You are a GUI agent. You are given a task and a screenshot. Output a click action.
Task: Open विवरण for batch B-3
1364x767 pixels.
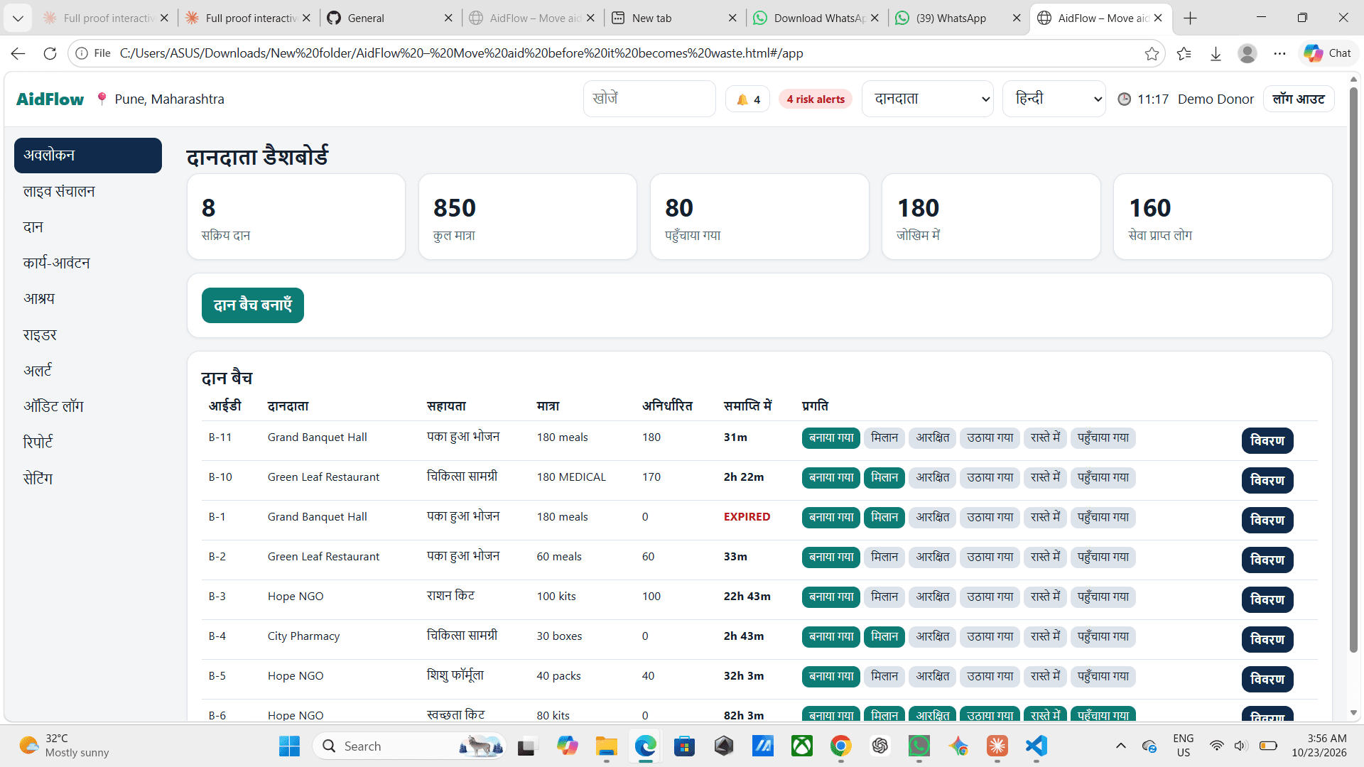pyautogui.click(x=1267, y=600)
